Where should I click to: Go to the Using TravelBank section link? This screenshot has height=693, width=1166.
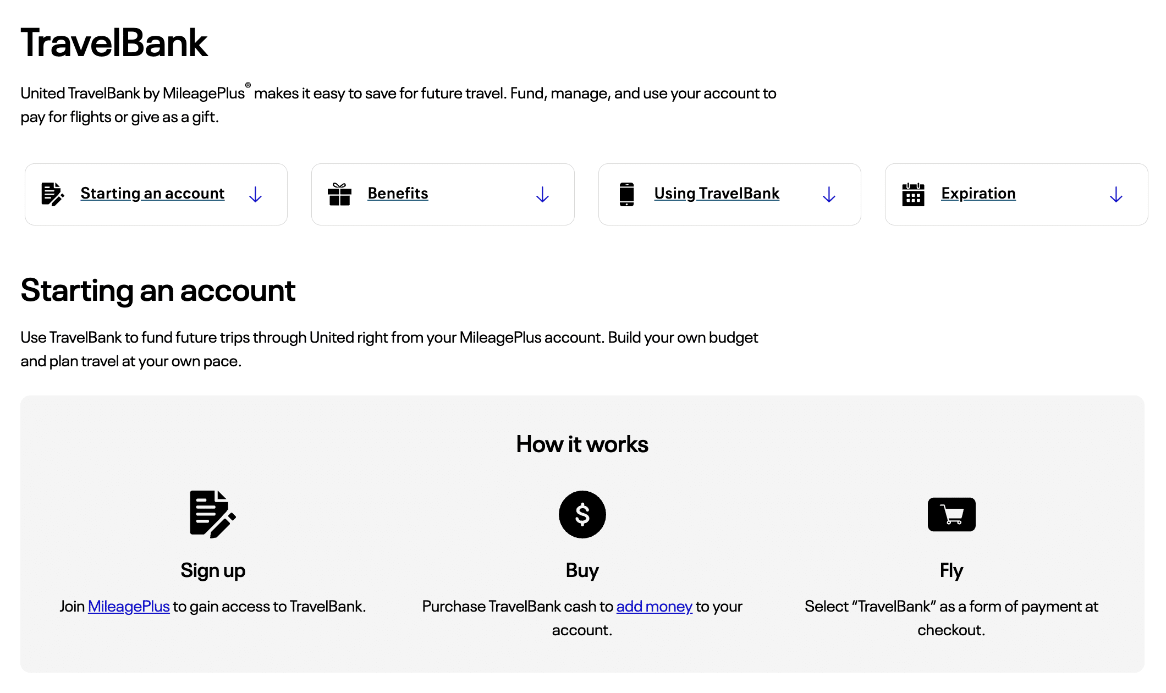(x=717, y=194)
